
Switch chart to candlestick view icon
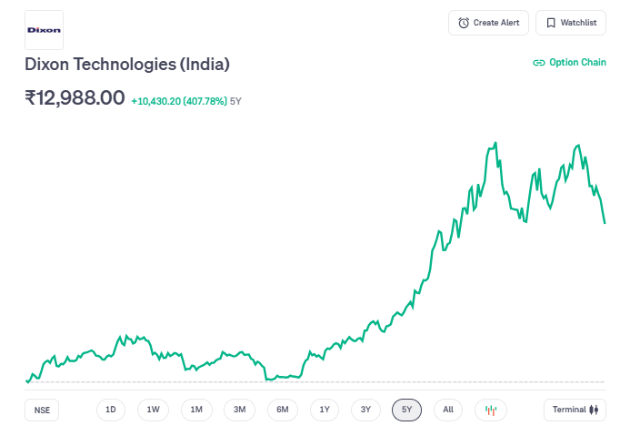[x=491, y=410]
